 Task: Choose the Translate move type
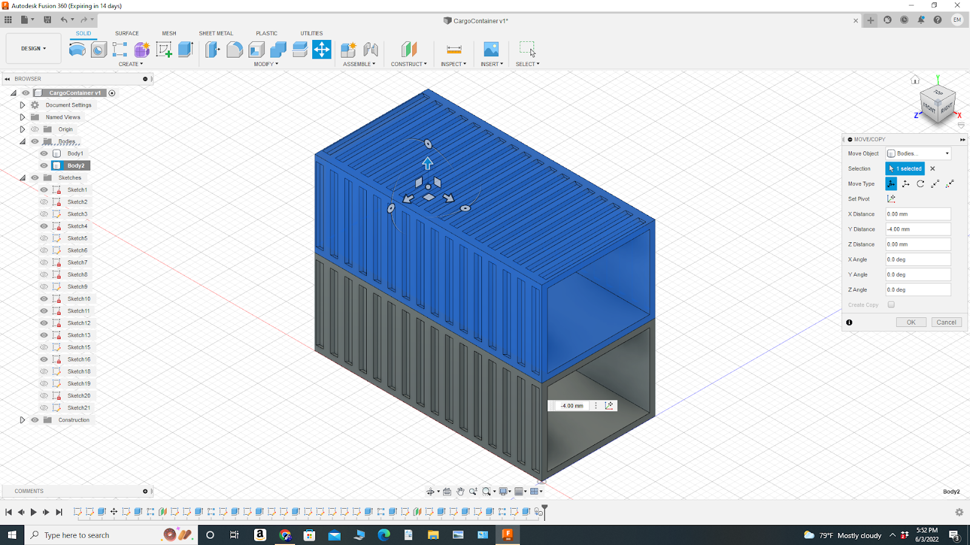coord(906,184)
